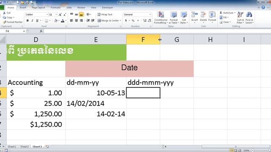The width and height of the screenshot is (271, 152).
Task: Click the Copy button
Action: click(8, 17)
